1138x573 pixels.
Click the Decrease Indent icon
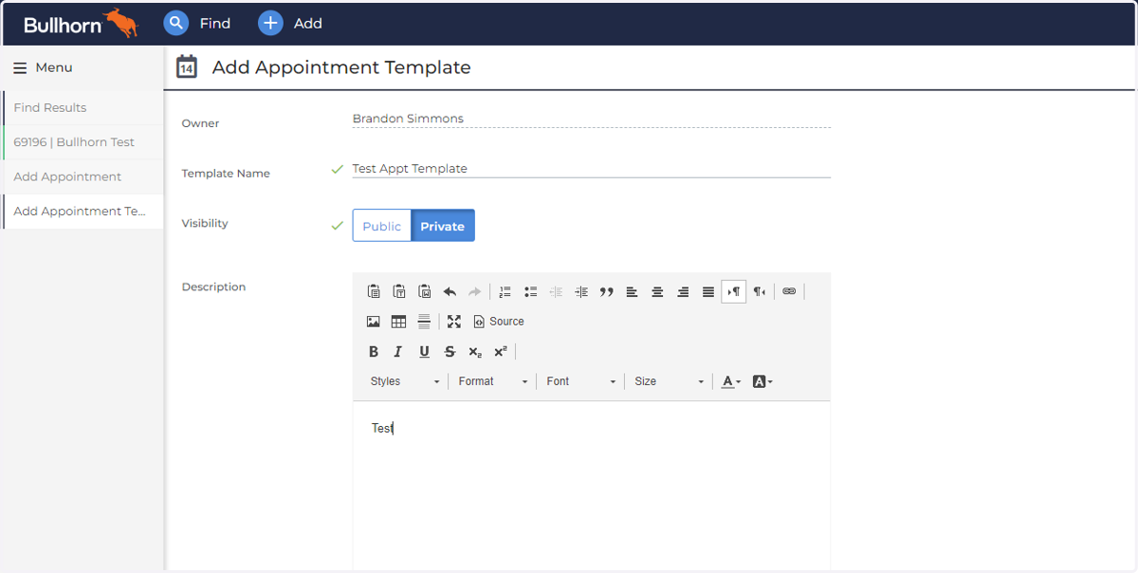click(557, 292)
